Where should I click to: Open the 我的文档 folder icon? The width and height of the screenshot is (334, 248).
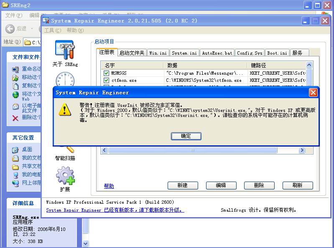(x=15, y=158)
